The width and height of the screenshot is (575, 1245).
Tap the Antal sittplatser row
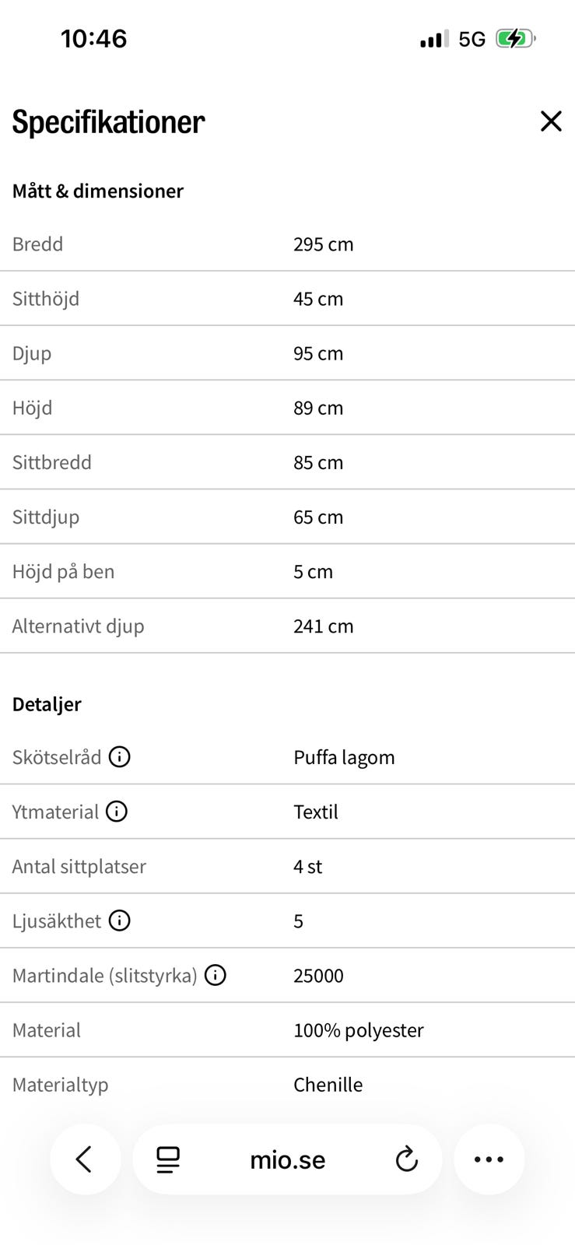[287, 866]
